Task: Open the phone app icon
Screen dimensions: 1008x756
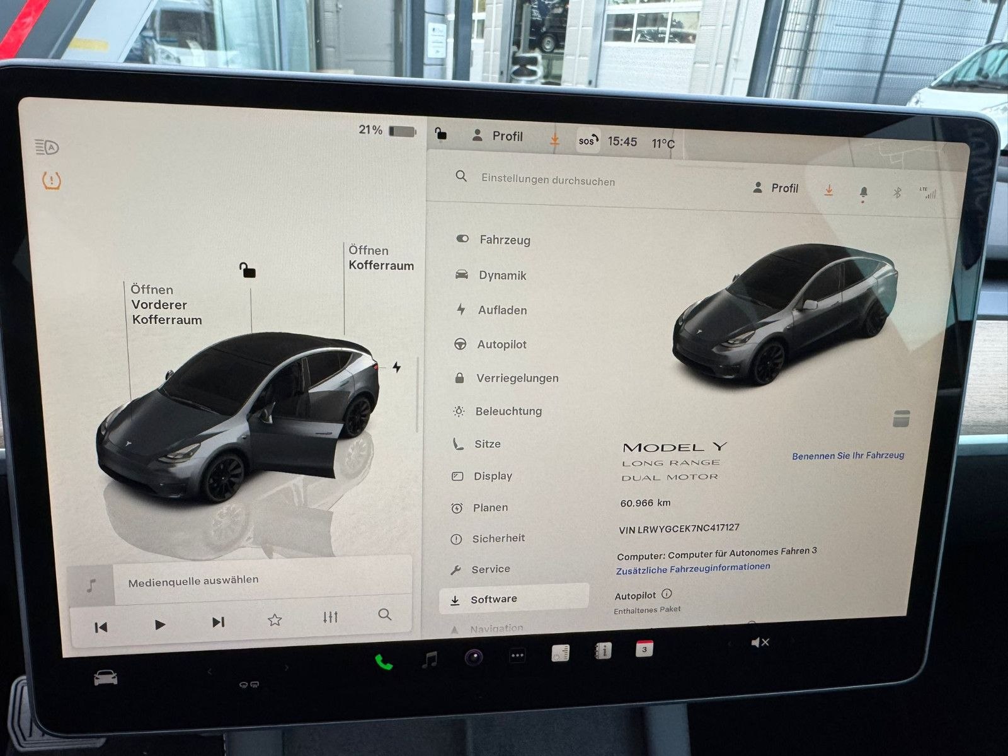Action: click(384, 661)
